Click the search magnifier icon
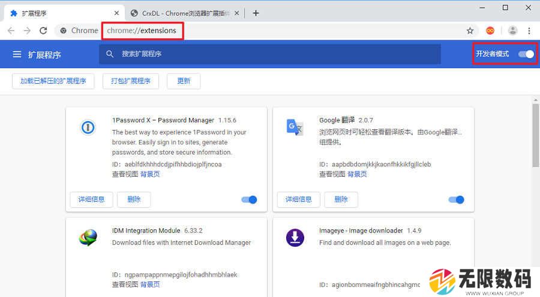Image resolution: width=540 pixels, height=297 pixels. tap(110, 54)
